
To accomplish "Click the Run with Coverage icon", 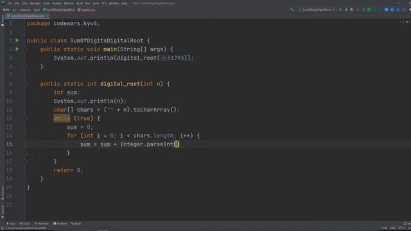I will 352,10.
